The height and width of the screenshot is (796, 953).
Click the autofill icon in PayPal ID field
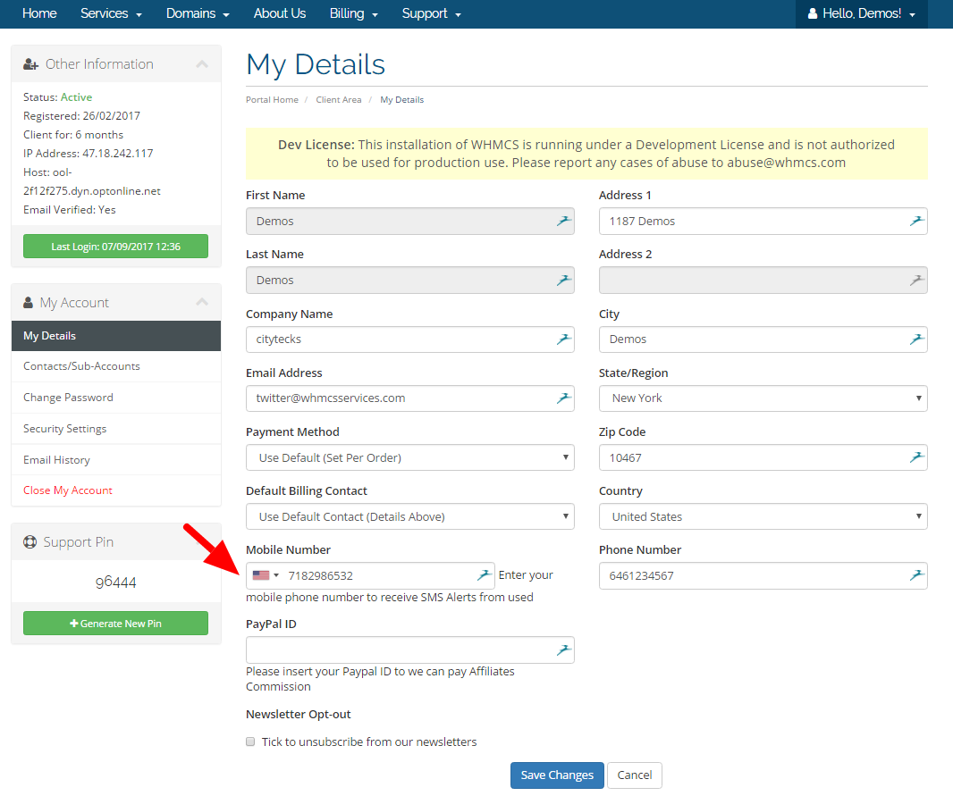click(x=564, y=649)
